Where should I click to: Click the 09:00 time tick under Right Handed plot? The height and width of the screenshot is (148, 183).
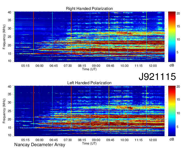point(96,66)
